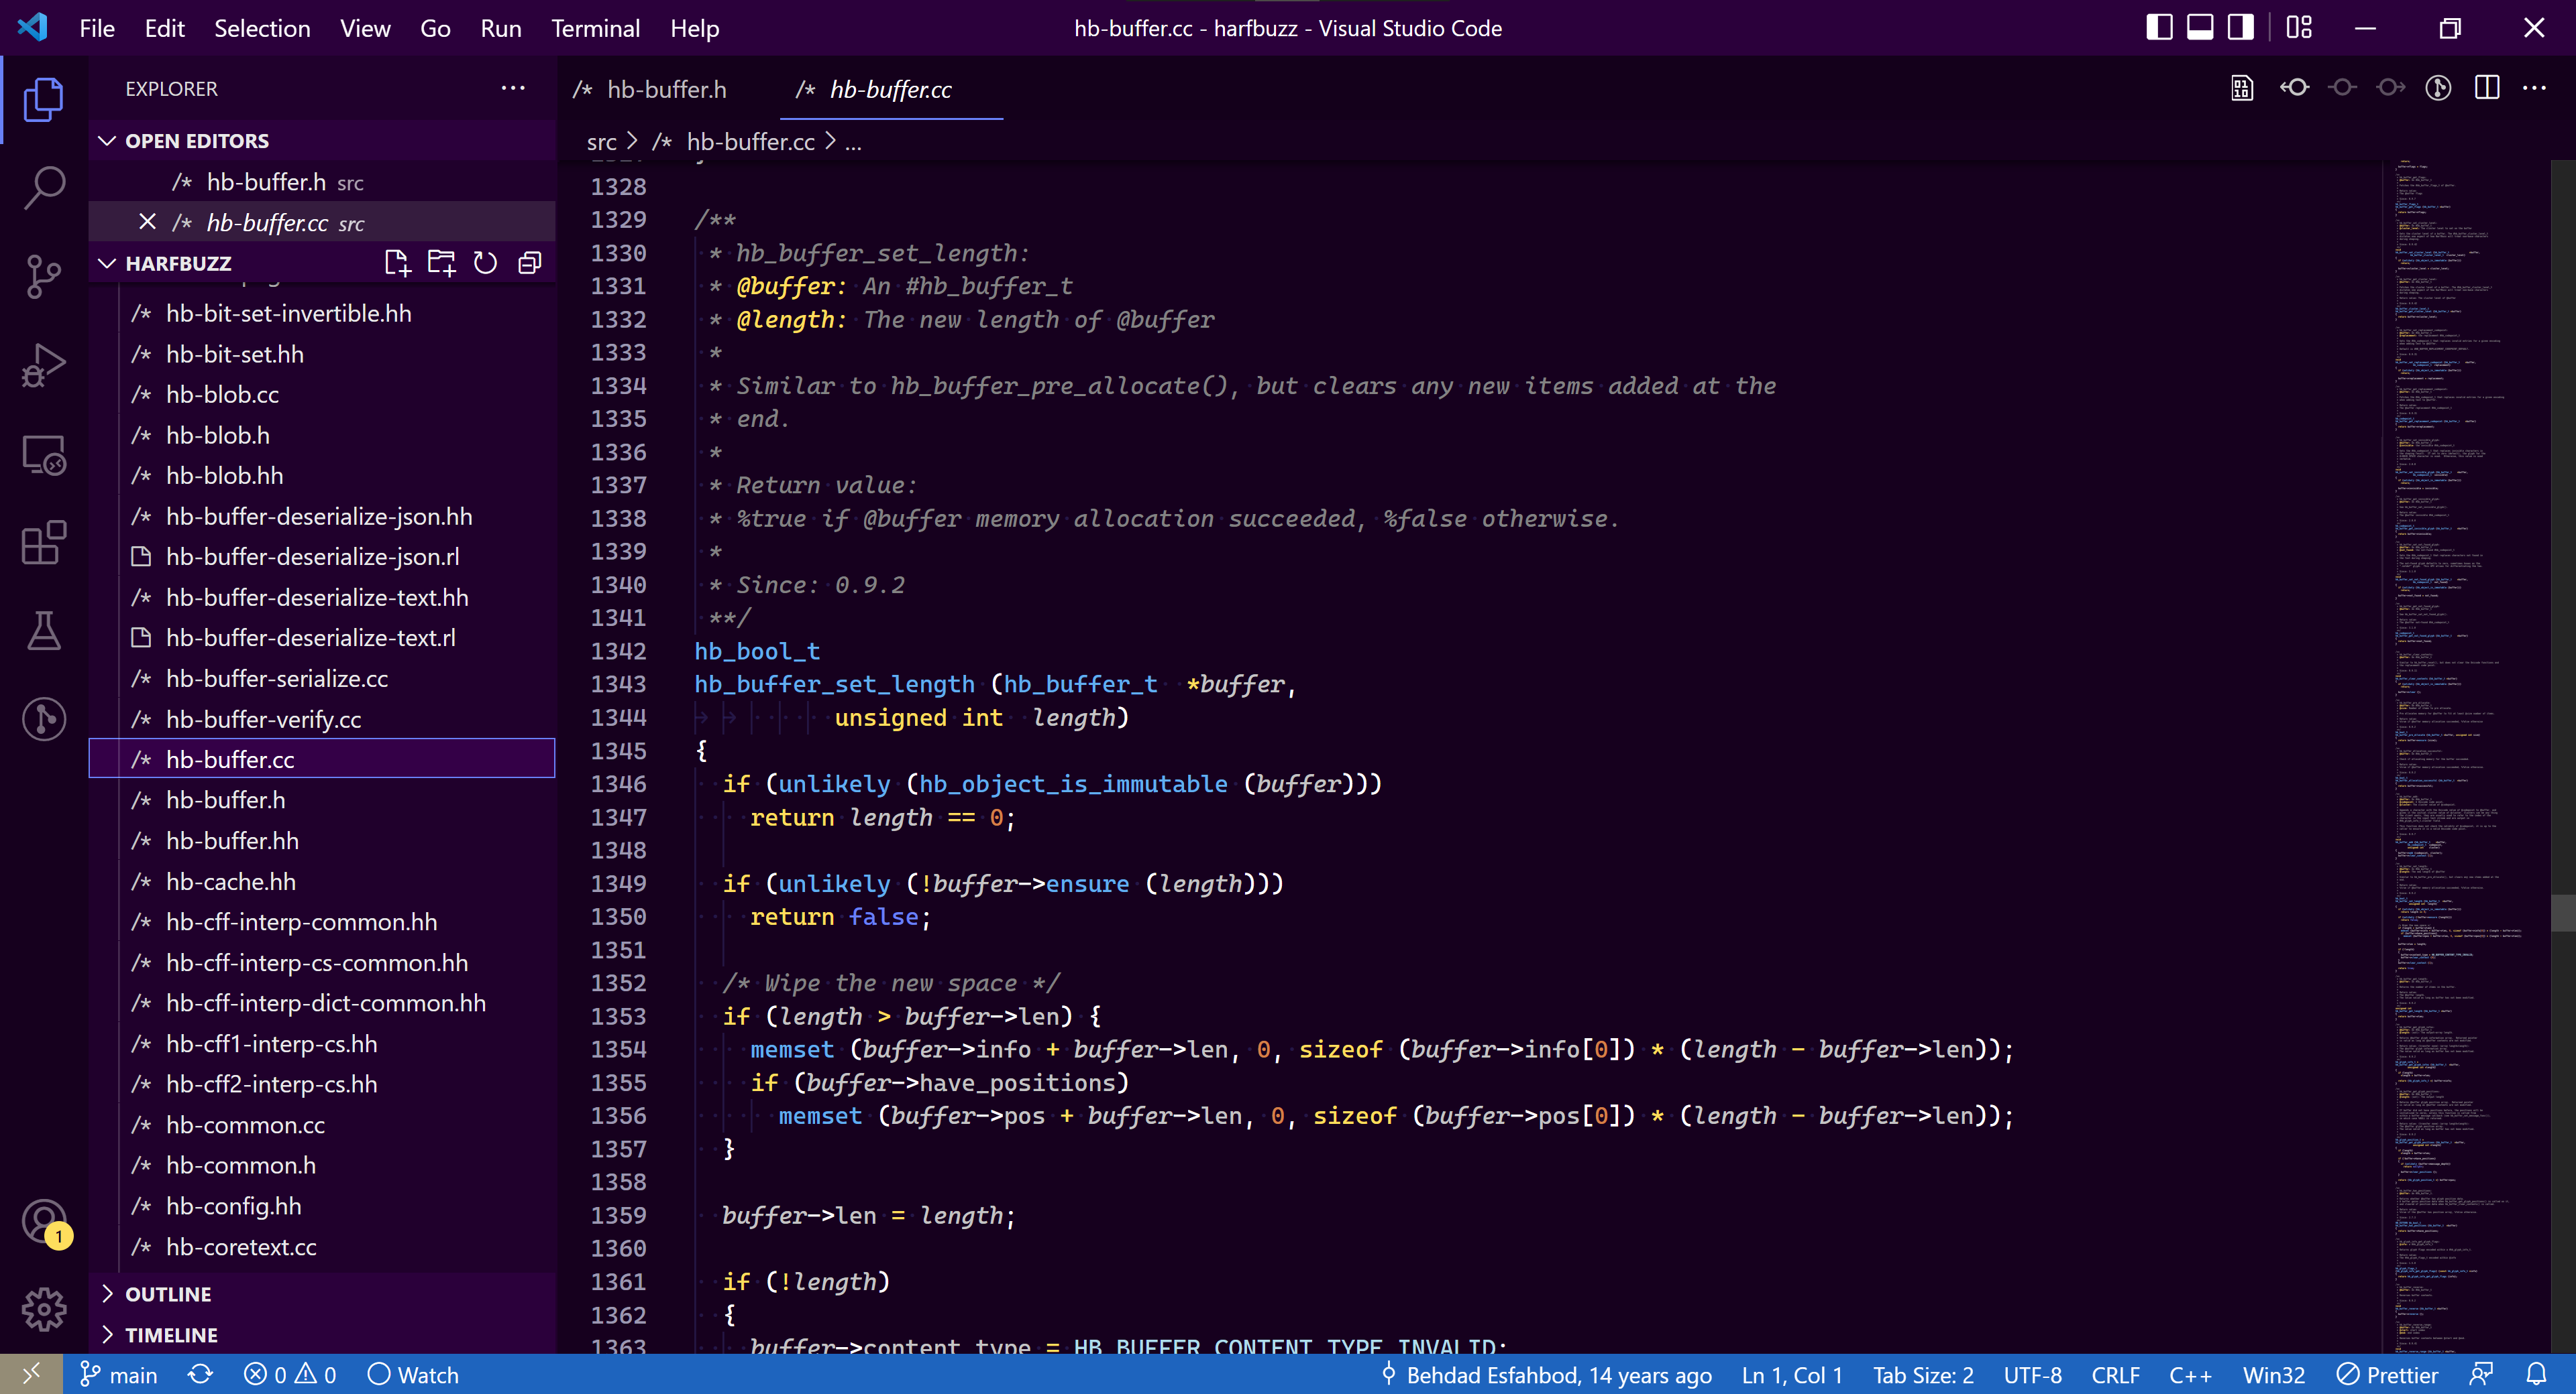This screenshot has height=1394, width=2576.
Task: Open the Testing flask icon view
Action: [44, 631]
